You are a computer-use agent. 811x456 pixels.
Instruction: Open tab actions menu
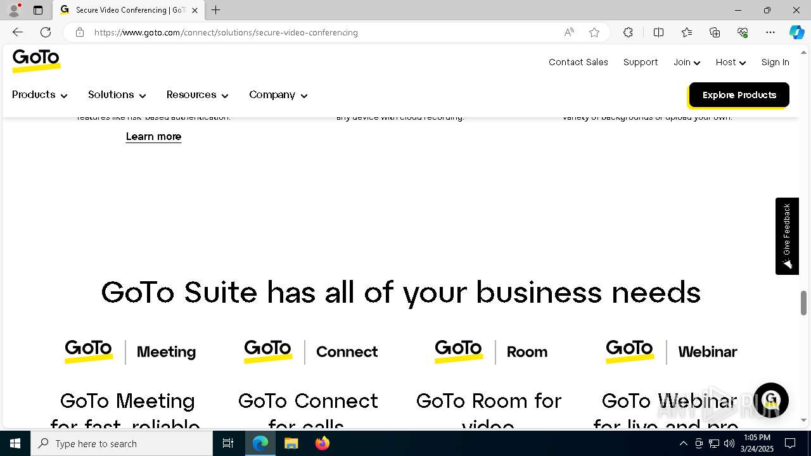coord(38,10)
